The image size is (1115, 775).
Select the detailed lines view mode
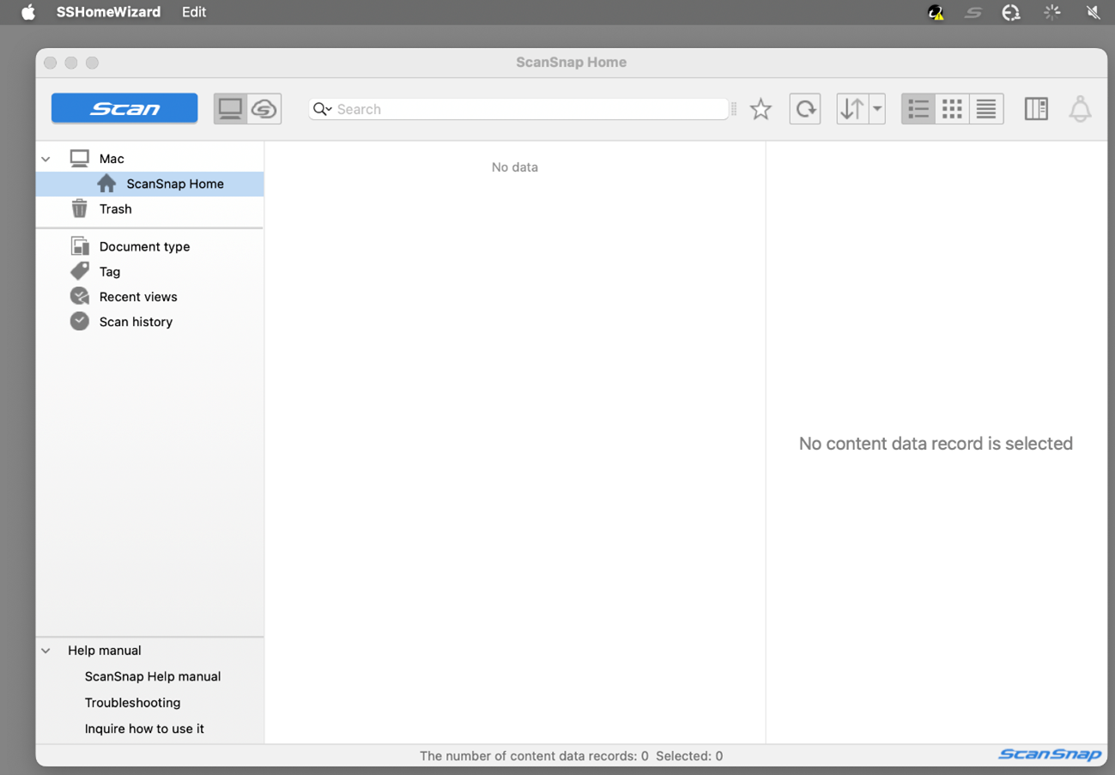point(986,109)
